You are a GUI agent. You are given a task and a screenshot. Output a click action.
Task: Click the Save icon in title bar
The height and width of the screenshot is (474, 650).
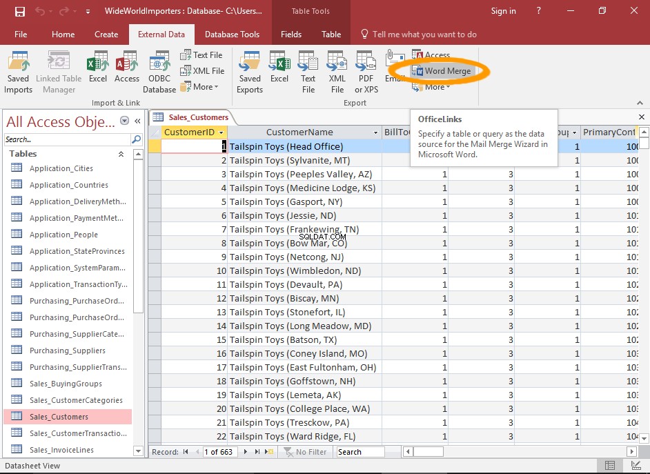tap(19, 11)
